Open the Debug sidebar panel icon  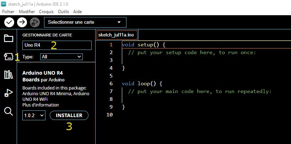(9, 93)
